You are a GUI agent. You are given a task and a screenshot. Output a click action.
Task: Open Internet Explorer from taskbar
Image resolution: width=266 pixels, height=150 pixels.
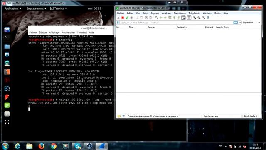[x=17, y=146]
